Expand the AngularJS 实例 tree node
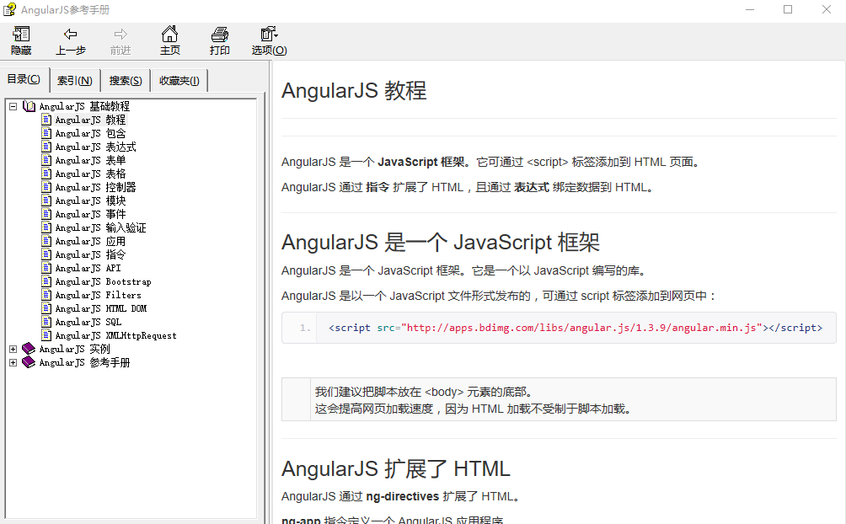Image resolution: width=846 pixels, height=524 pixels. coord(12,348)
